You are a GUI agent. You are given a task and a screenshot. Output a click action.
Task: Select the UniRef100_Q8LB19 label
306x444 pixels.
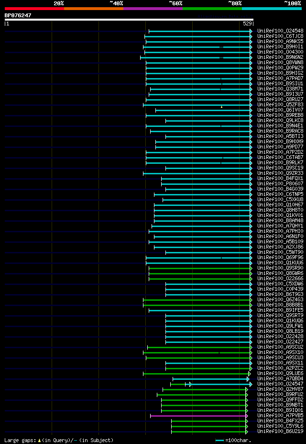coord(280,331)
